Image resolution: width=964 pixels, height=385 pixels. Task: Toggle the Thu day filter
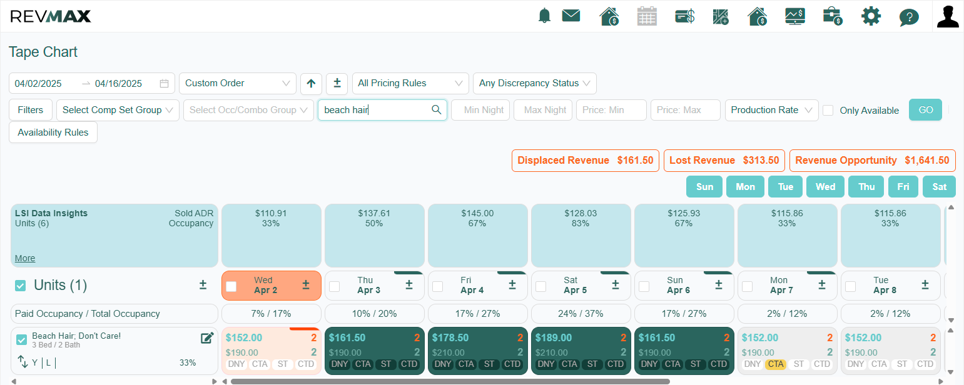(866, 187)
